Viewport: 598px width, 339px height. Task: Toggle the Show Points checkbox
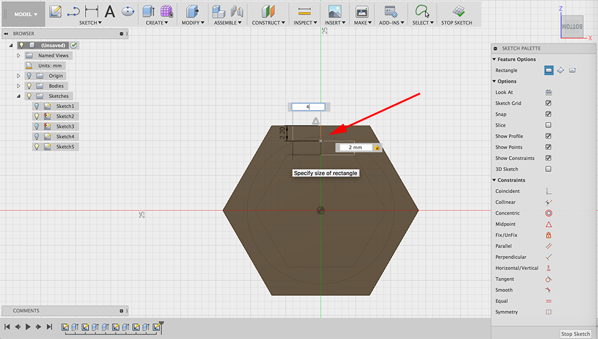548,147
